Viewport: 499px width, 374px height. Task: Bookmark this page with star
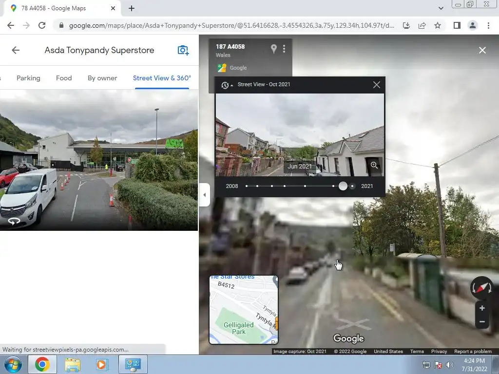click(438, 25)
